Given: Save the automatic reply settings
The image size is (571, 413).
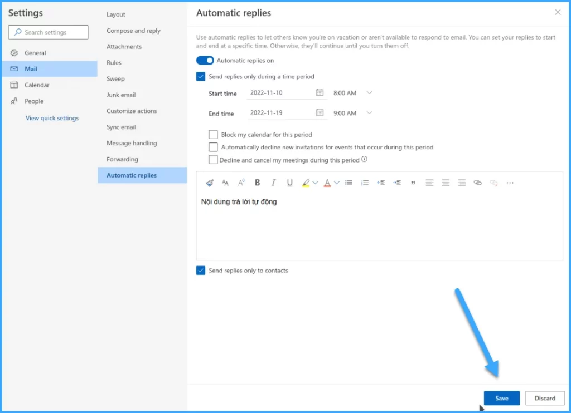Looking at the screenshot, I should click(x=501, y=398).
